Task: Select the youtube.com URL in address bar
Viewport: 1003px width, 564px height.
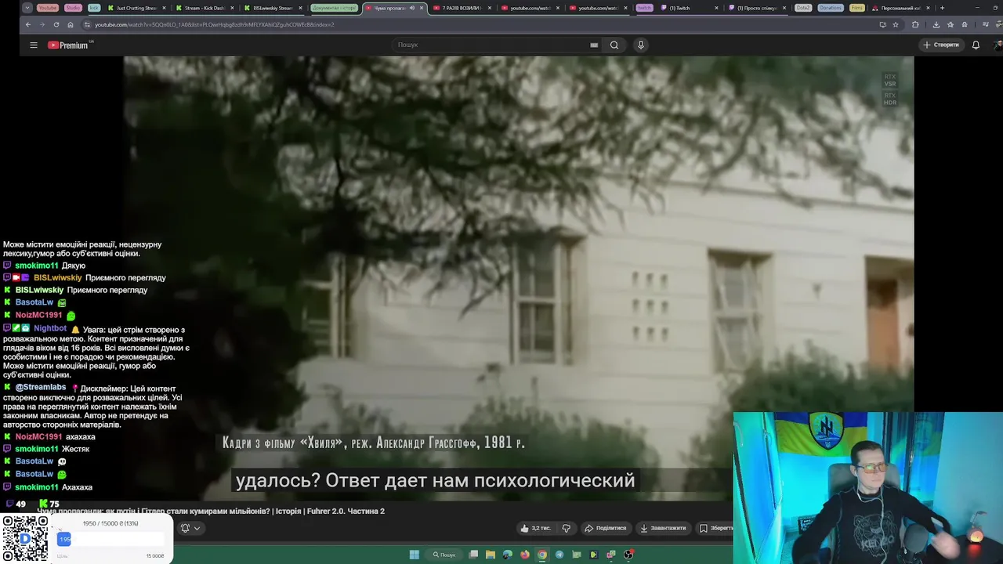Action: click(x=214, y=24)
